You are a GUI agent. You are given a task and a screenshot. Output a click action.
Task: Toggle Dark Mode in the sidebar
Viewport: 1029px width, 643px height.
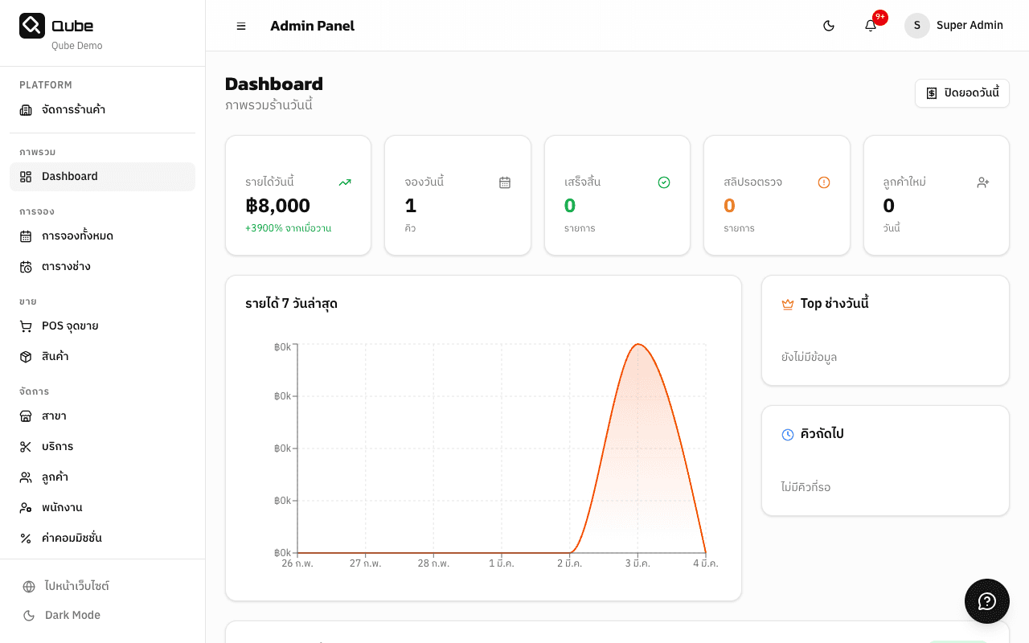(x=71, y=615)
